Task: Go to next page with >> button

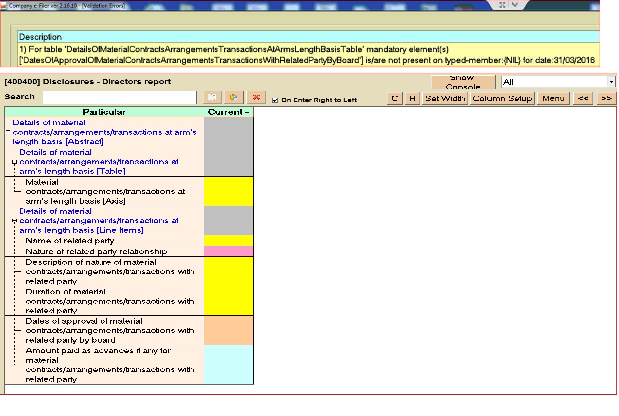Action: pos(606,98)
